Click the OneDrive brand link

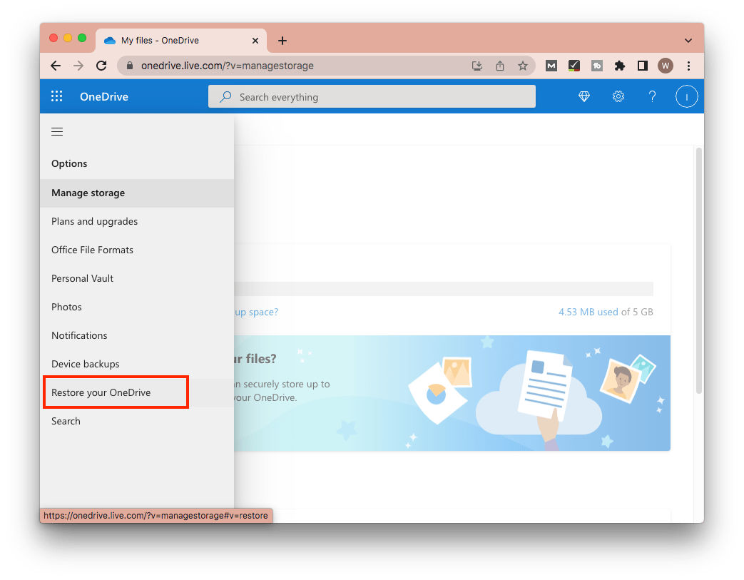click(104, 97)
